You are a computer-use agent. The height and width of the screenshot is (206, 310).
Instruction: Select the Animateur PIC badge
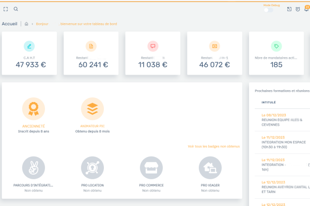tap(92, 108)
